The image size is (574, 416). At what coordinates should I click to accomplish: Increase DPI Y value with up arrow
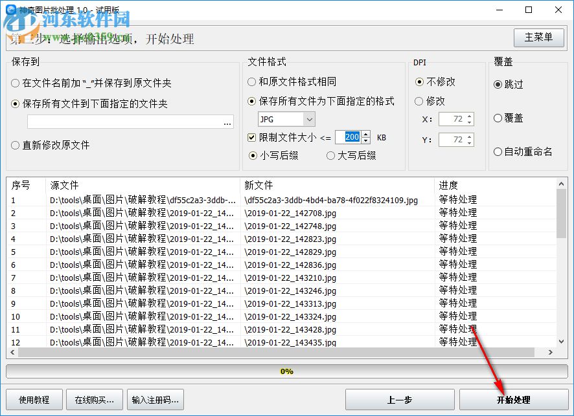(470, 137)
